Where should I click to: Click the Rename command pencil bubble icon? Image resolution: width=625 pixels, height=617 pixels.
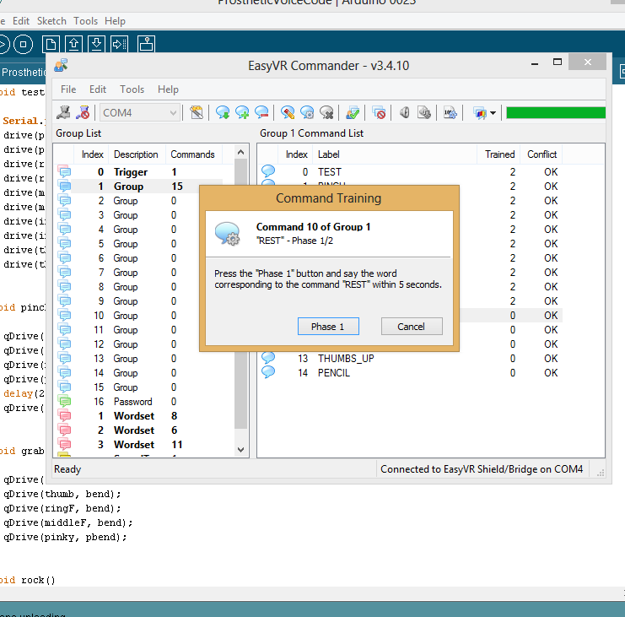[288, 113]
